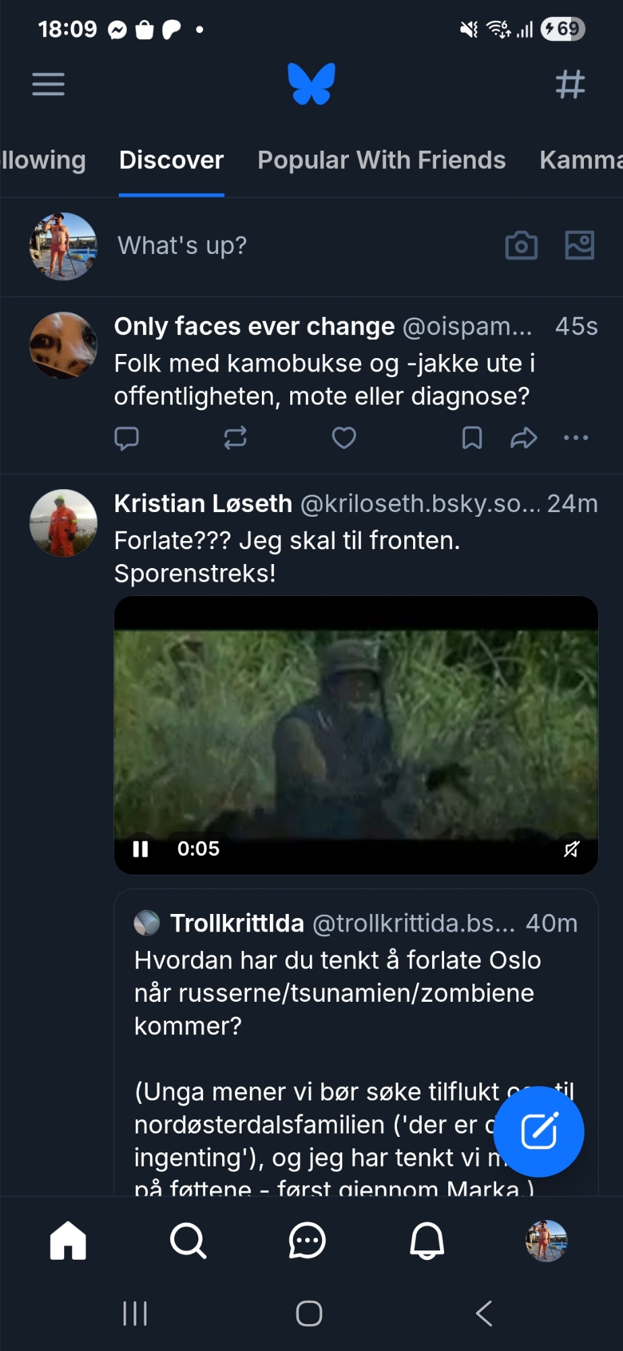Open the feeds hashtag icon
This screenshot has width=623, height=1351.
[x=570, y=84]
